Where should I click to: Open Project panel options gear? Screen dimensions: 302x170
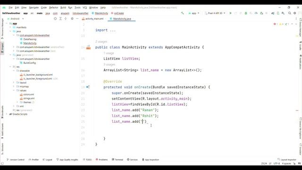pyautogui.click(x=72, y=19)
